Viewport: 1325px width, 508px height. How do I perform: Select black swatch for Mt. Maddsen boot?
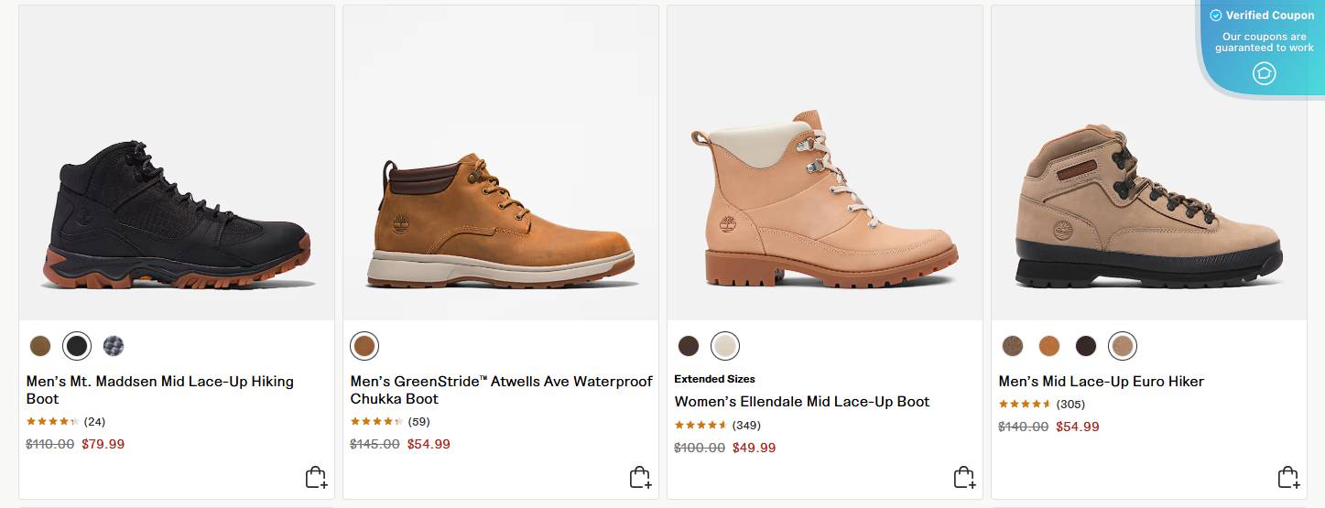(77, 346)
